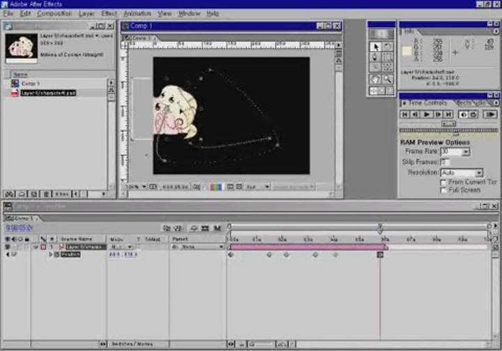Step back one frame in Time Controls
Viewport: 502px width, 351px height.
pos(416,114)
